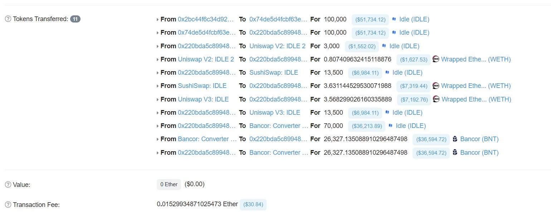Click the ($1,552.02) price badge

coord(362,46)
